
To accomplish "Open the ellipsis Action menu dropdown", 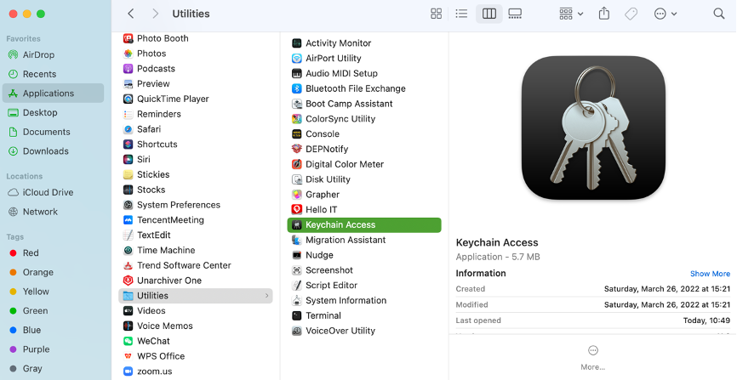I will (666, 14).
